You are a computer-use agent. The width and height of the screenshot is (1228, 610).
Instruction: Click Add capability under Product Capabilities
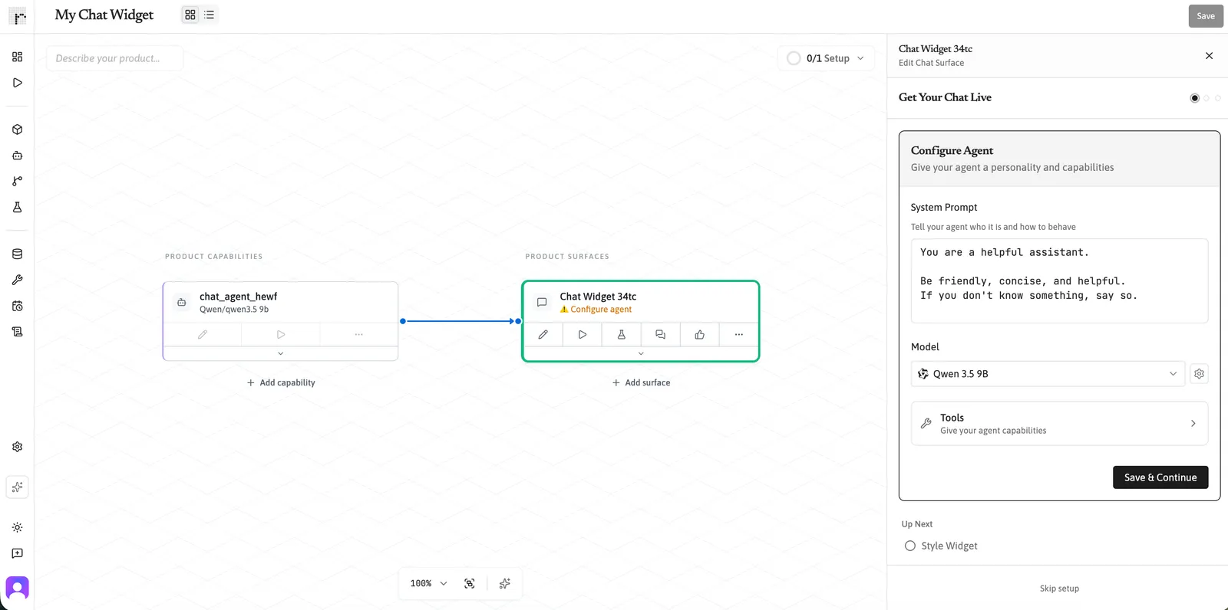[x=281, y=382]
